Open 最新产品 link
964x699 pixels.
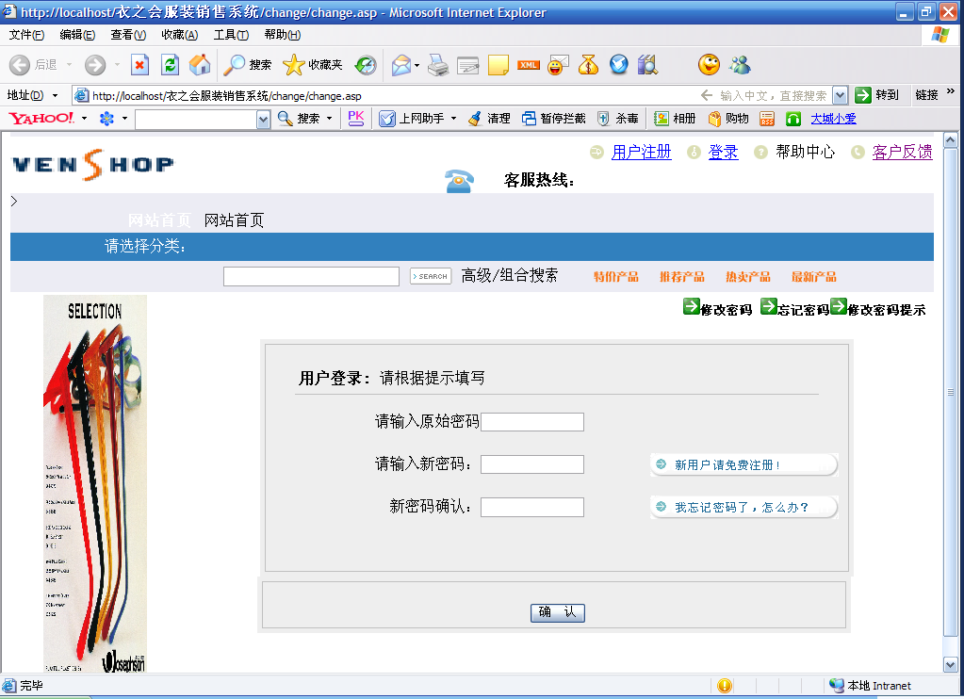[813, 277]
